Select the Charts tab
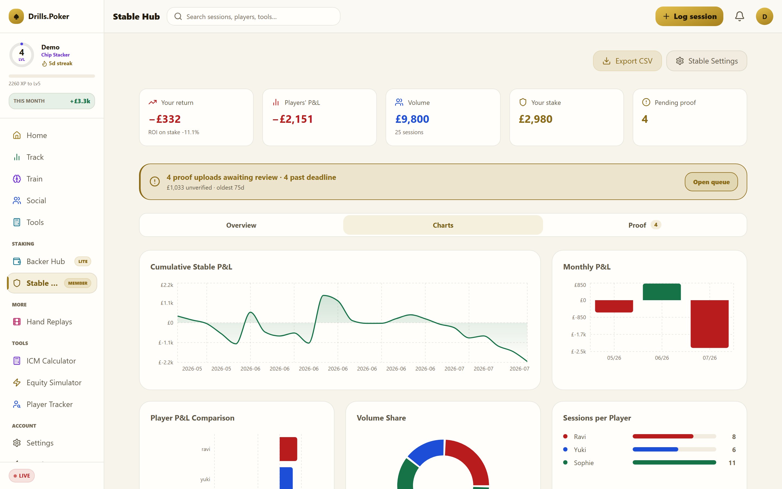The width and height of the screenshot is (782, 489). click(x=443, y=225)
